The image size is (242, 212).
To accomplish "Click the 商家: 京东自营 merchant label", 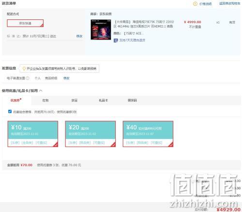I will 101,14.
